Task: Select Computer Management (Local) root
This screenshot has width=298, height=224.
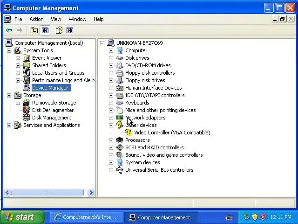Action: pos(49,43)
